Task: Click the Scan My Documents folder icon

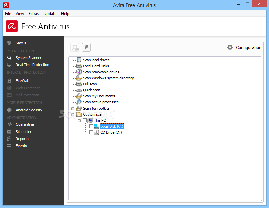Action: (x=79, y=96)
